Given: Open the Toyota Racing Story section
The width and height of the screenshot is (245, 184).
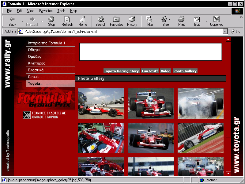Looking at the screenshot, I should (121, 71).
